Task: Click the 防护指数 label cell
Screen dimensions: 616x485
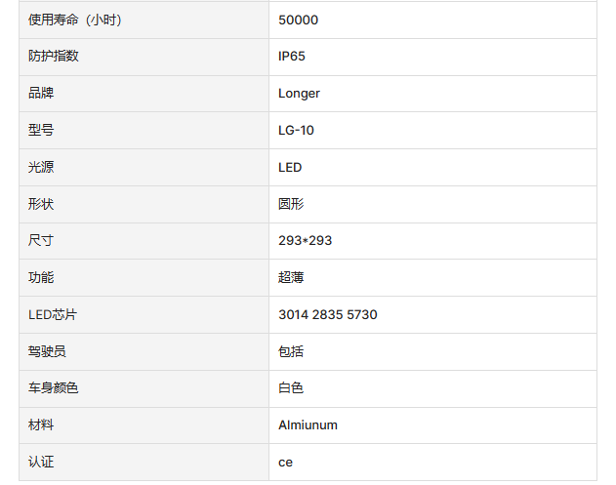Action: (x=54, y=57)
